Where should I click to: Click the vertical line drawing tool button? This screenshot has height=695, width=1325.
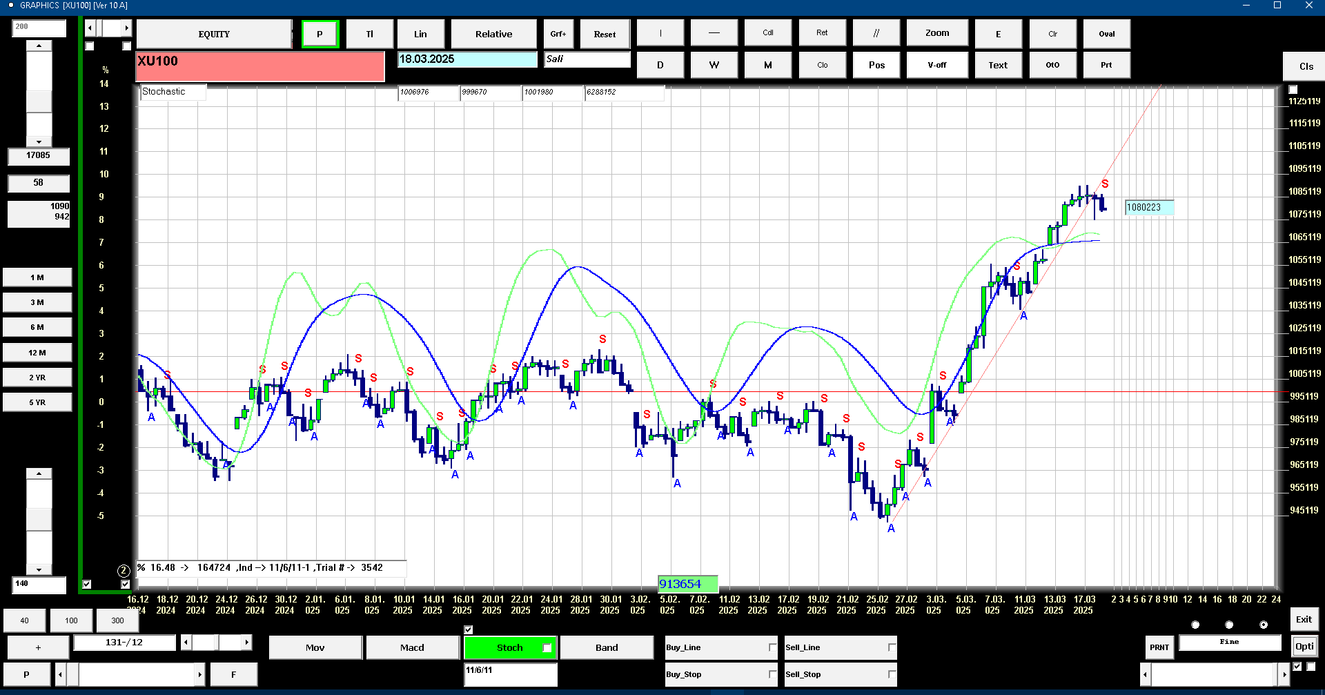click(x=660, y=33)
